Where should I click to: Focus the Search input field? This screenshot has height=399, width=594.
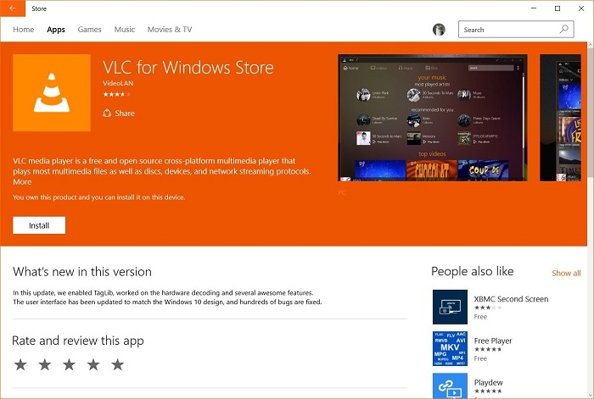point(516,30)
